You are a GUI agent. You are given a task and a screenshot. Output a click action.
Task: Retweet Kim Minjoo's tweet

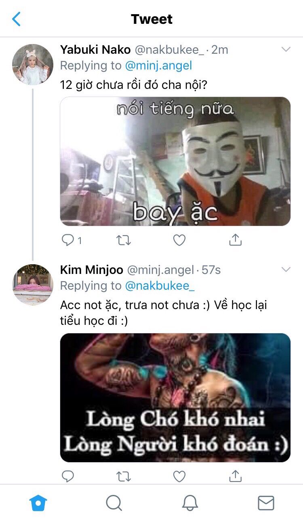click(x=123, y=476)
